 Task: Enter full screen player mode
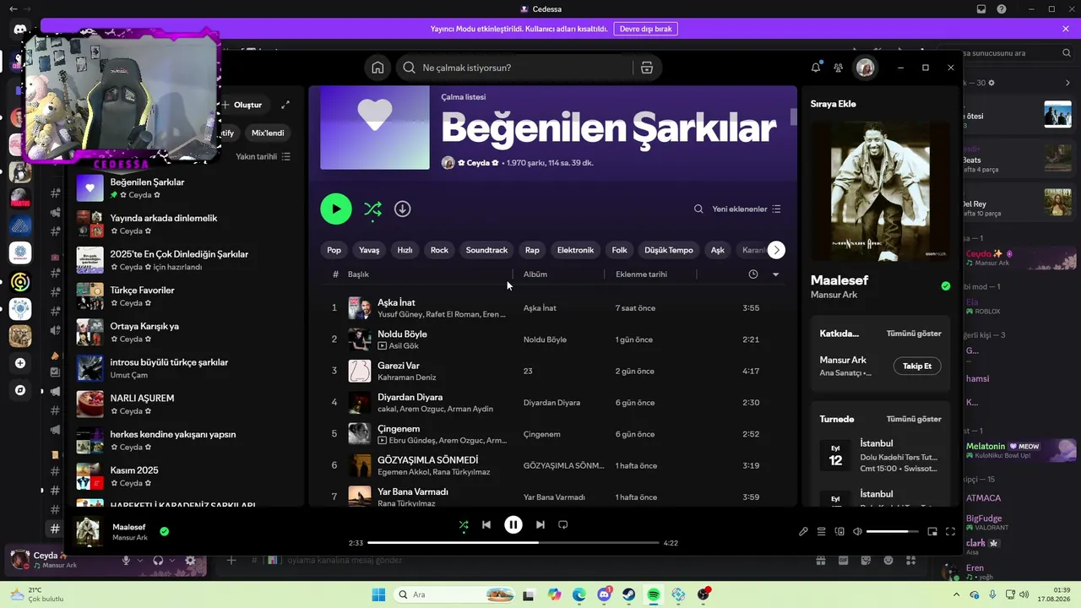pos(950,531)
